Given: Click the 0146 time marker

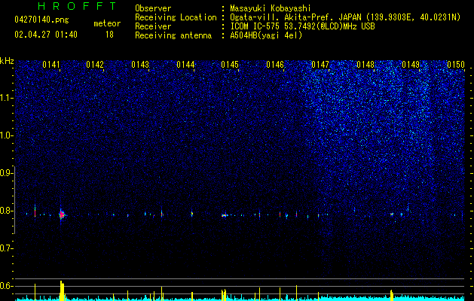Looking at the screenshot, I should click(x=275, y=65).
